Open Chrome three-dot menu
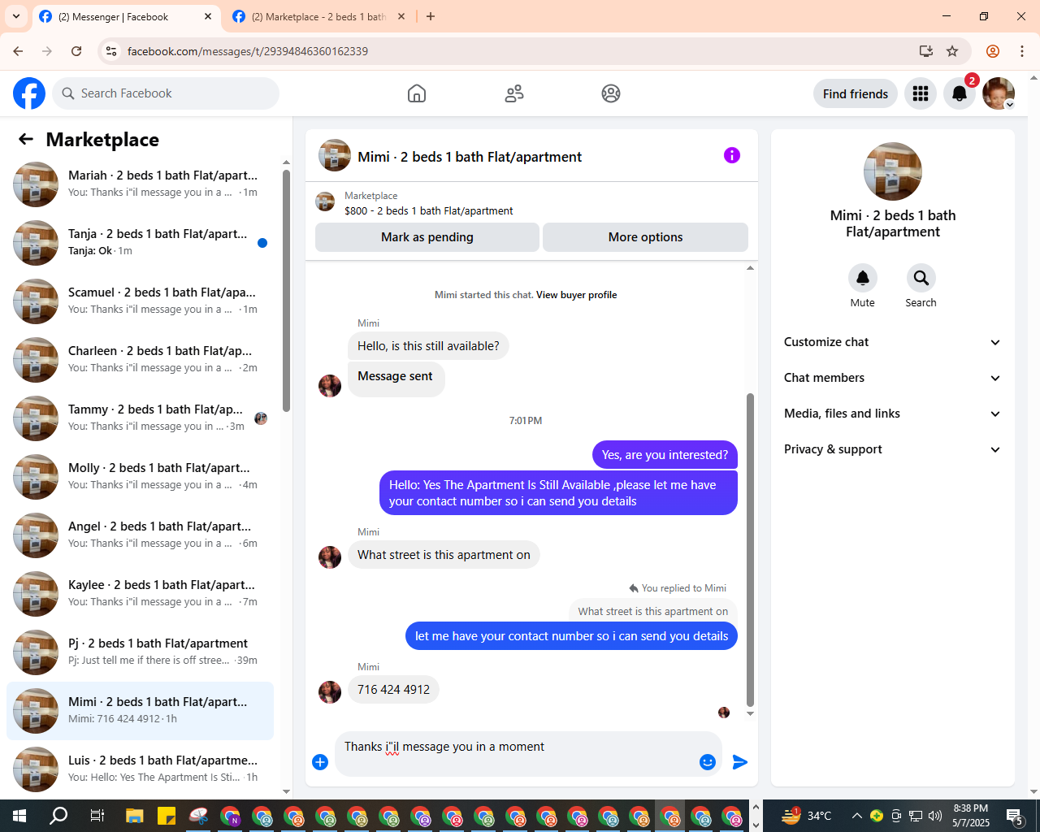The image size is (1040, 832). pyautogui.click(x=1022, y=51)
